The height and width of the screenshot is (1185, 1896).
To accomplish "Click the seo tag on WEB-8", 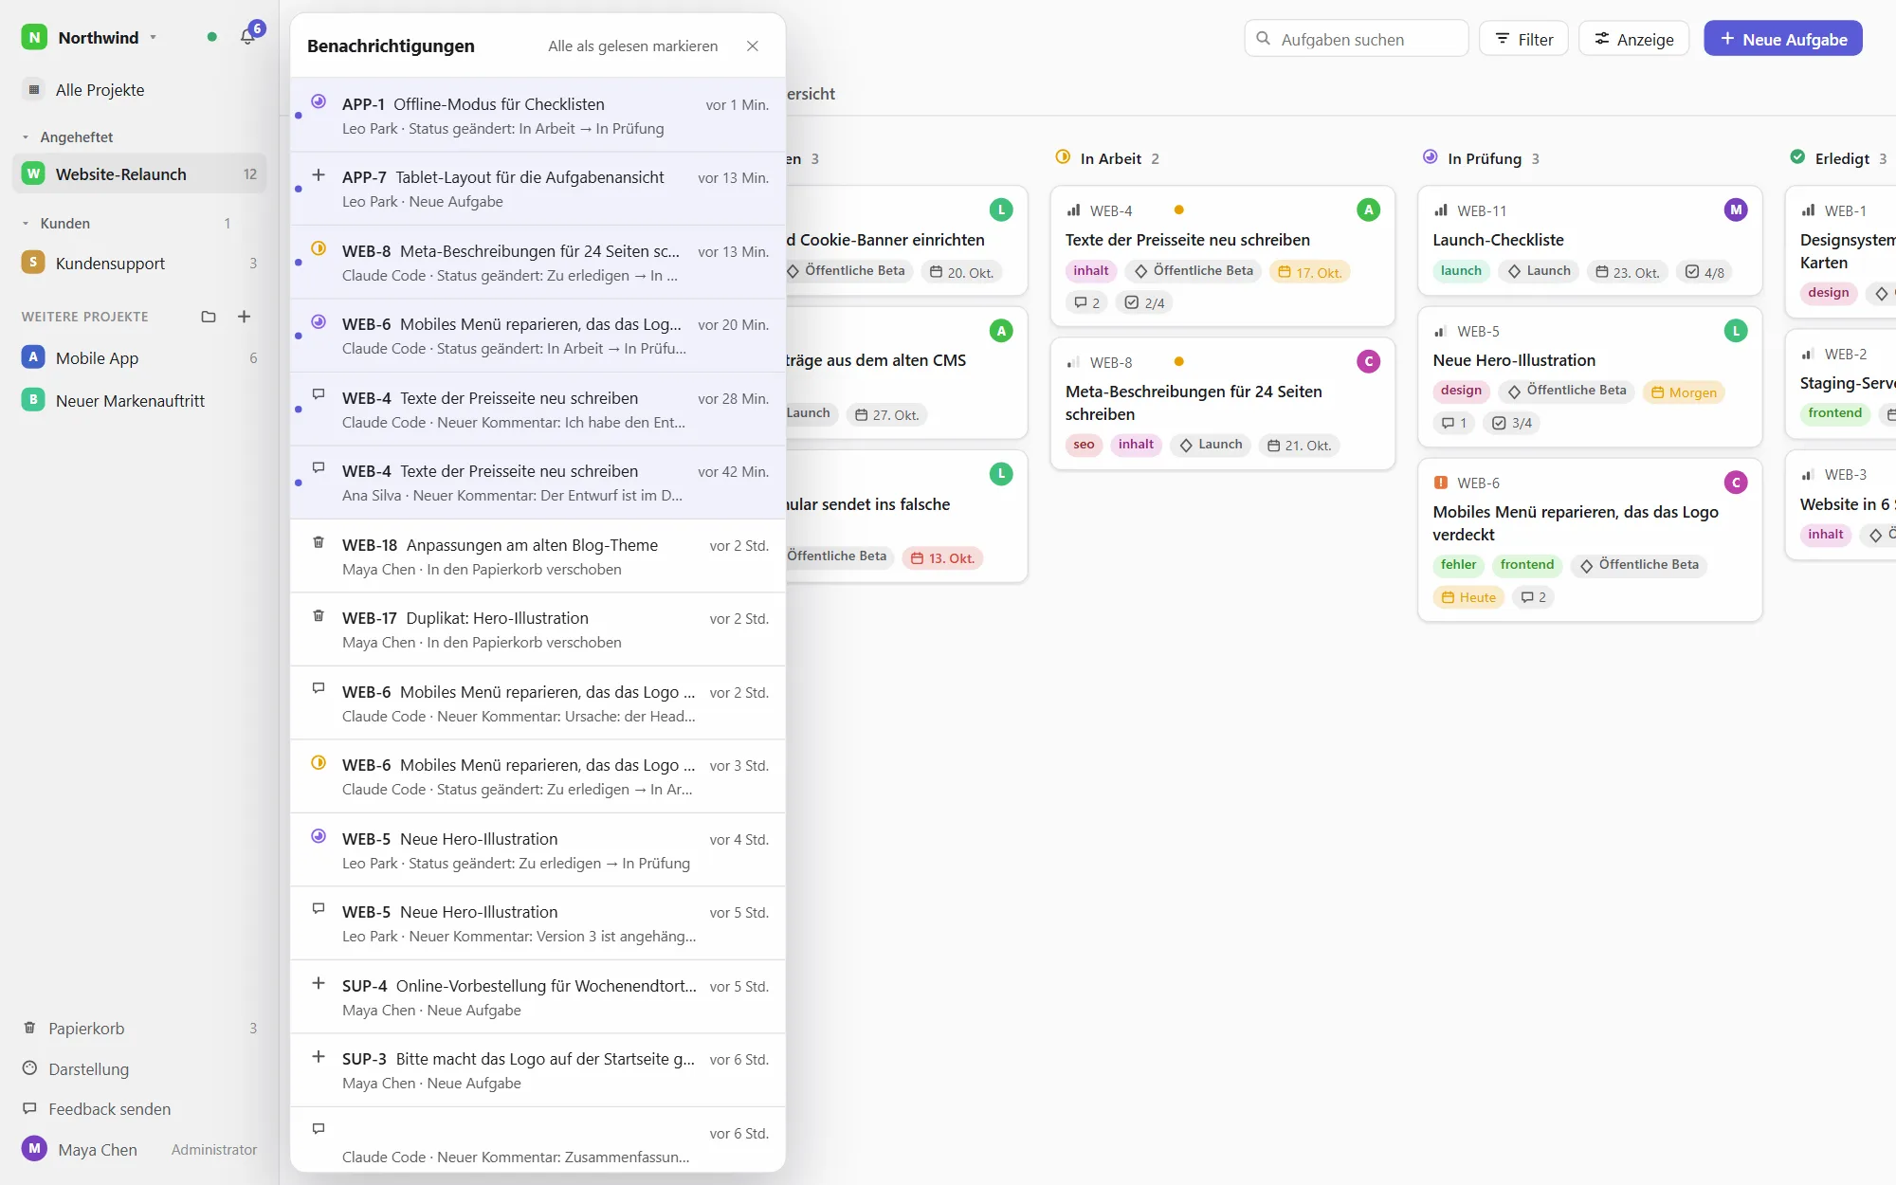I will coord(1084,445).
